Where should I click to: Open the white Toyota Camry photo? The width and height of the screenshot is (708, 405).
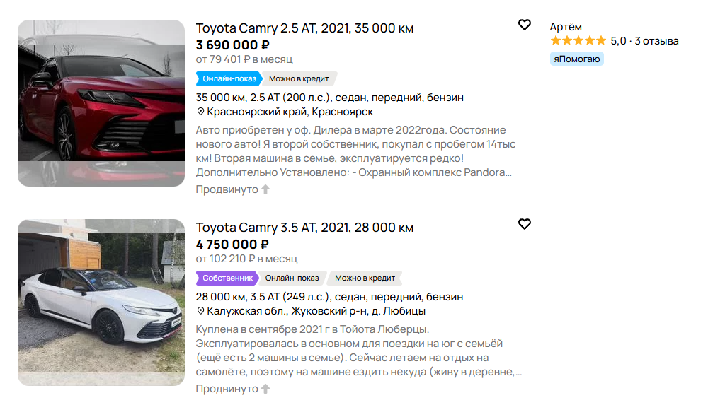[x=101, y=303]
